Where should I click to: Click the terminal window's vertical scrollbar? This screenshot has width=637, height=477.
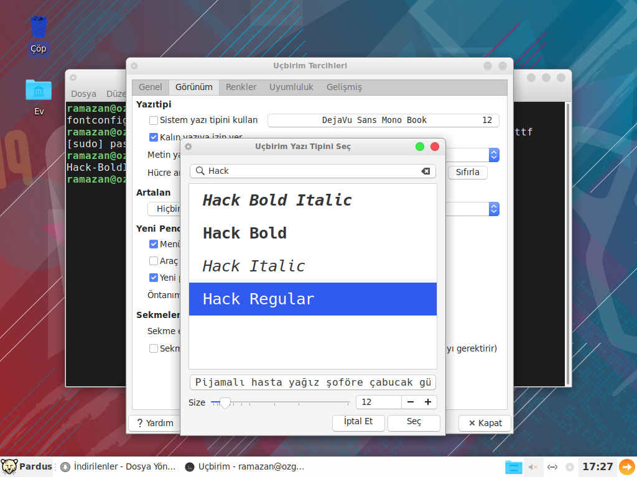[x=567, y=243]
